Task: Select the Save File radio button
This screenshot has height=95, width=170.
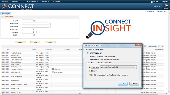Action: pos(90,71)
